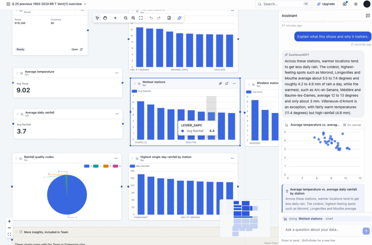This screenshot has width=372, height=245.
Task: Toggle Avg Rainfall legend in Wettest stations
Action: click(x=141, y=91)
